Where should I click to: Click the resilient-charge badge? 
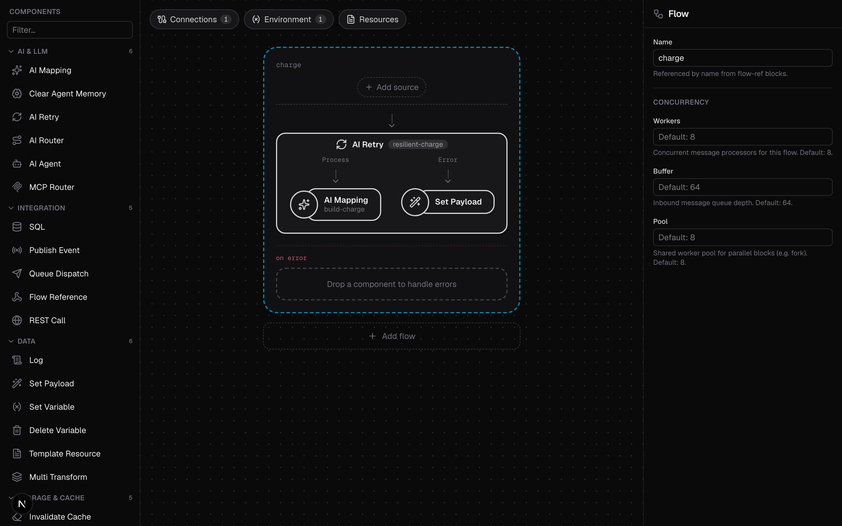tap(417, 144)
